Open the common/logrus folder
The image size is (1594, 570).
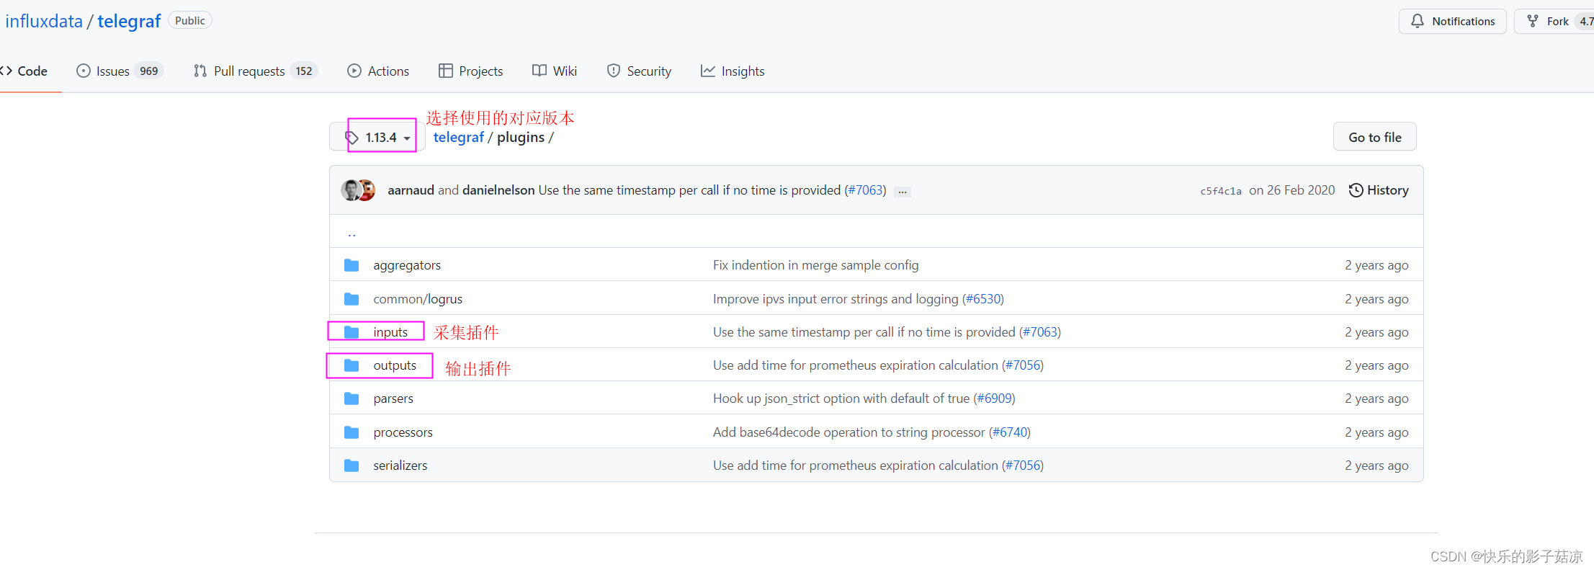418,299
